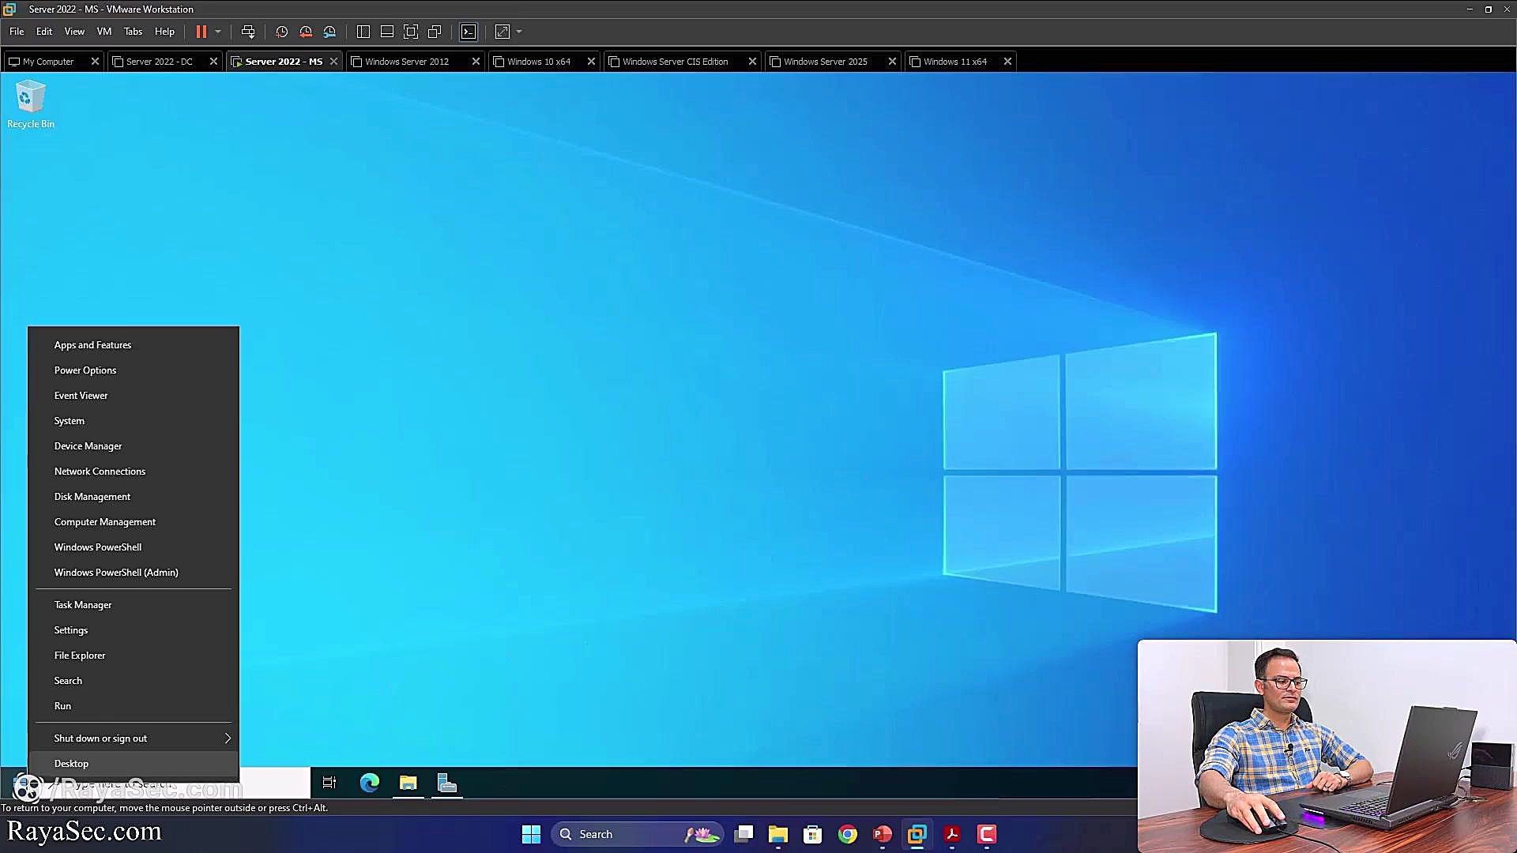The height and width of the screenshot is (853, 1517).
Task: Open Event Viewer
Action: (134, 396)
